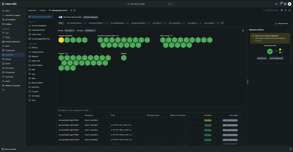Copy permalink with the link icon
The image size is (293, 152).
click(x=289, y=10)
